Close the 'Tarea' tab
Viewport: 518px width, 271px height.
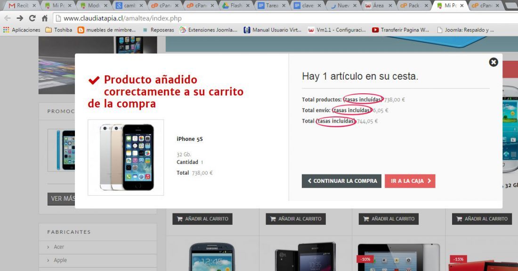(x=284, y=6)
